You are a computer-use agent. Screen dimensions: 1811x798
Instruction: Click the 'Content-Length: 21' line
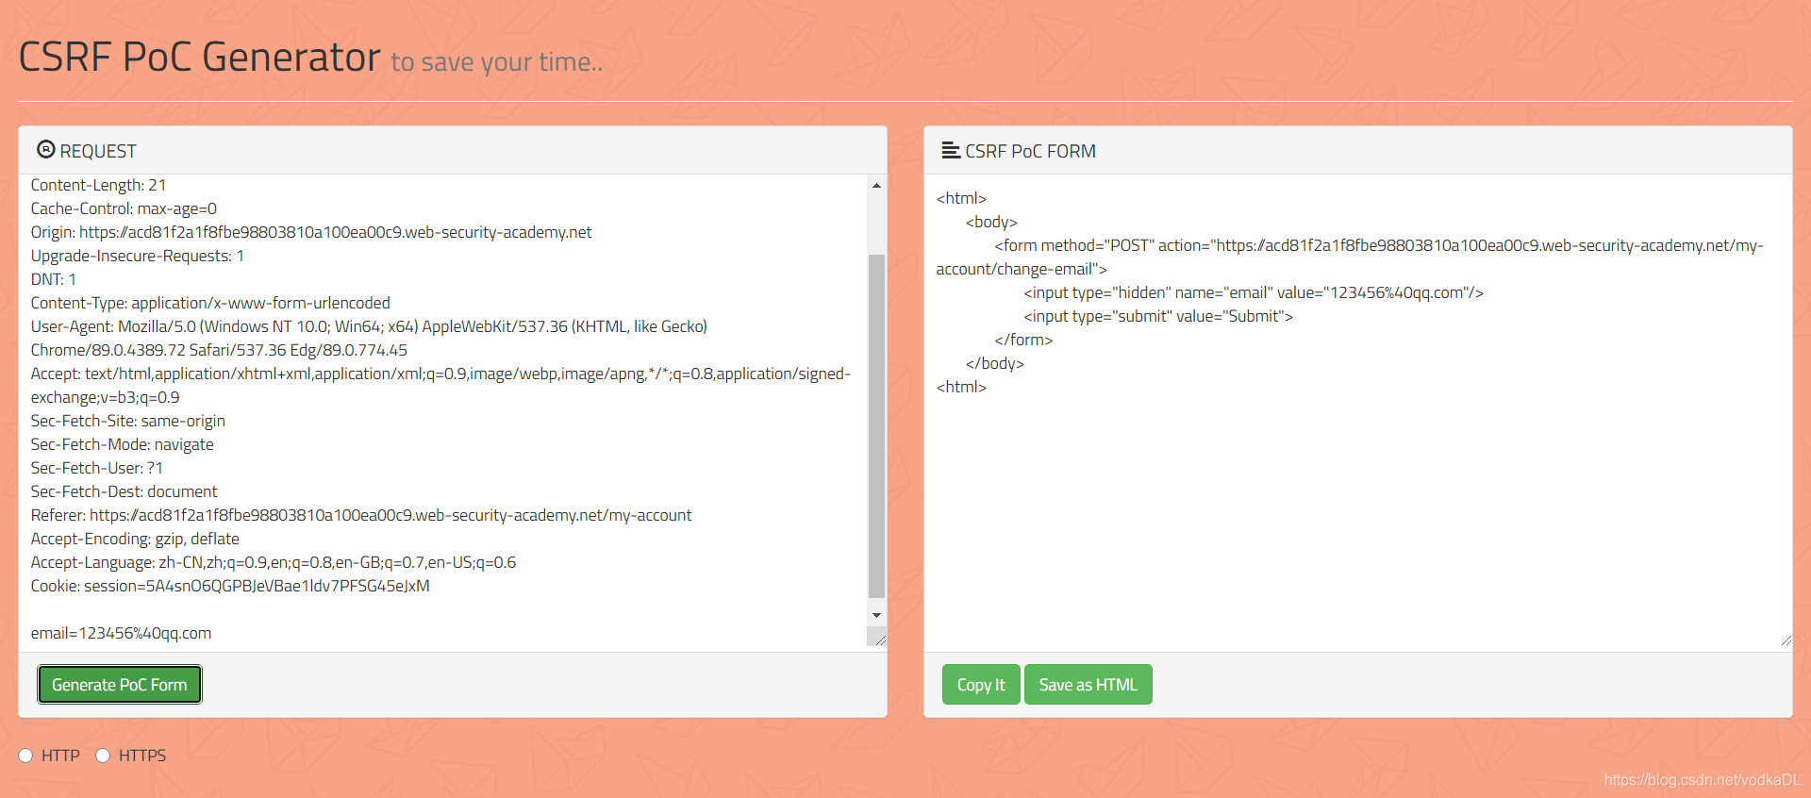click(98, 185)
